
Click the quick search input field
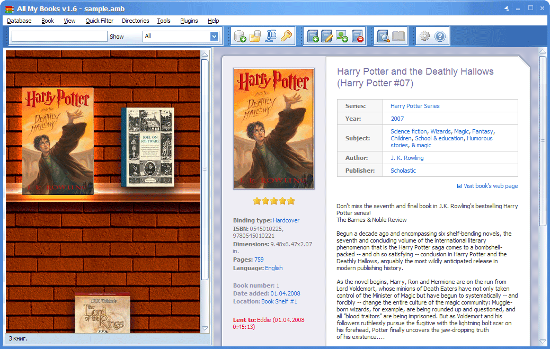tap(59, 36)
